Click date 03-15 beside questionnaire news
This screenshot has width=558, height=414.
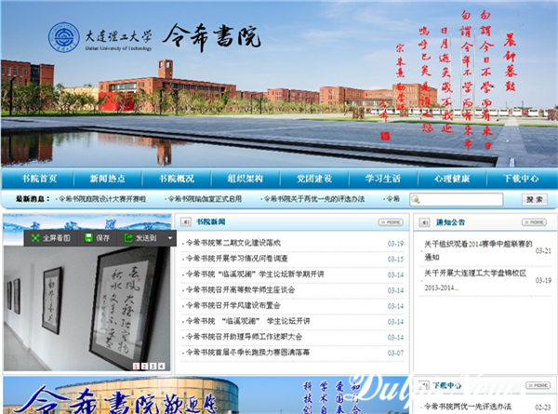(x=396, y=260)
